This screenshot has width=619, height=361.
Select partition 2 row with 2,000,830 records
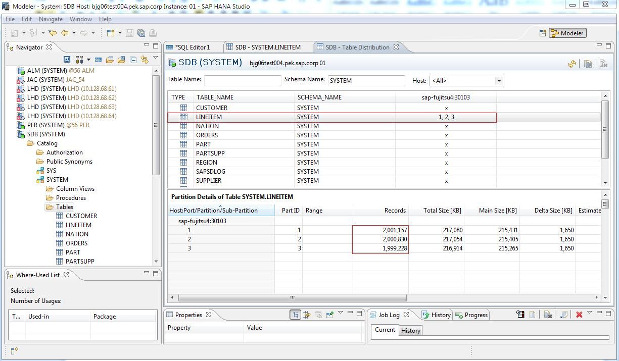(x=384, y=239)
